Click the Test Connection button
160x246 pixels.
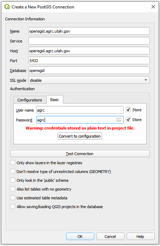80,154
